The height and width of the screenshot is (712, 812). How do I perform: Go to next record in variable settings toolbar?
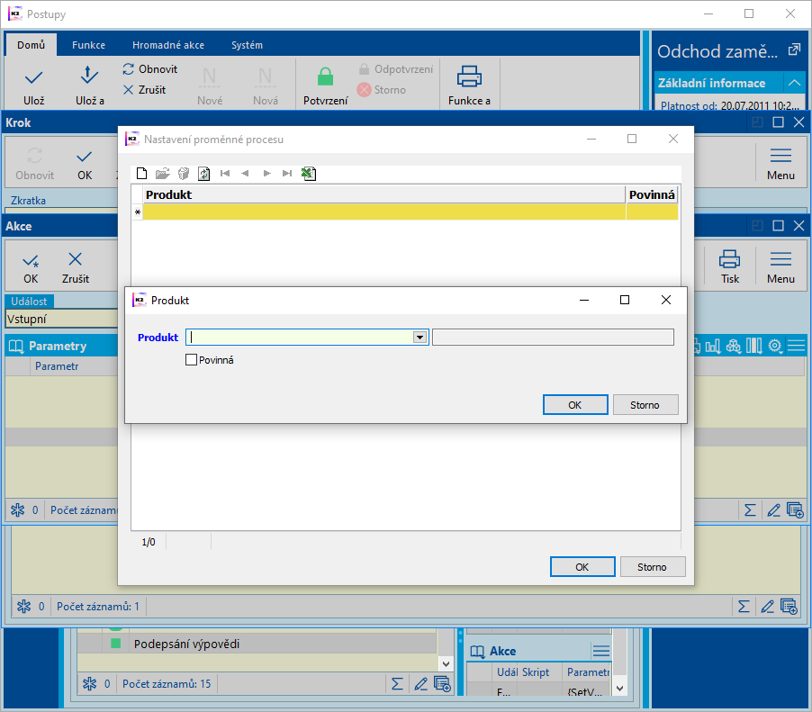tap(266, 174)
